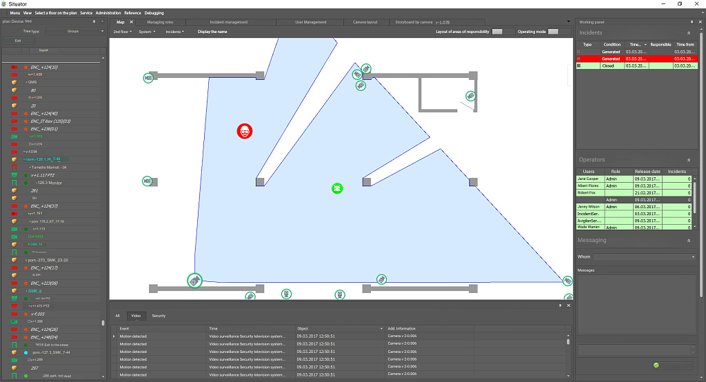Select camera icon inside the small room
The image size is (706, 382).
[x=470, y=96]
